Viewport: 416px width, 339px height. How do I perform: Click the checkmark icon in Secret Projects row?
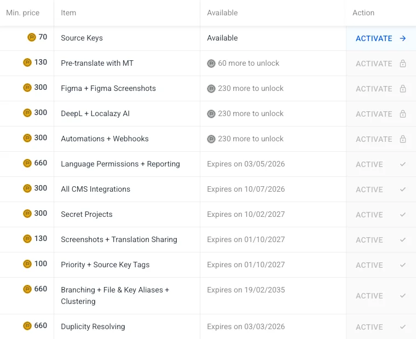click(403, 215)
